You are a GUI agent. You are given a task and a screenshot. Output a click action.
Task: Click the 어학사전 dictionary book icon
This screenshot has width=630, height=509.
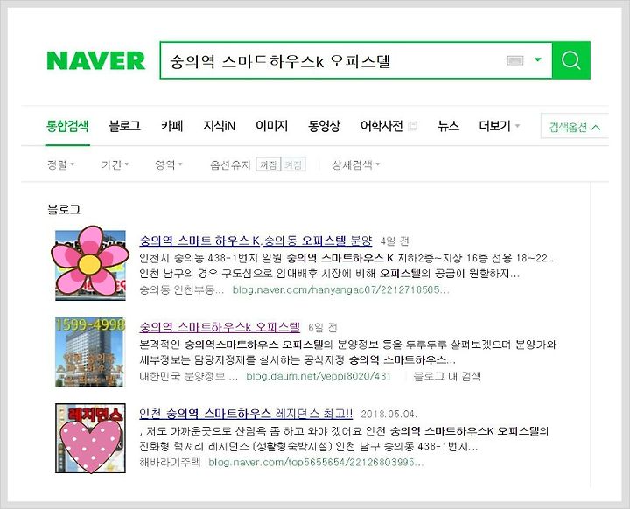point(413,126)
